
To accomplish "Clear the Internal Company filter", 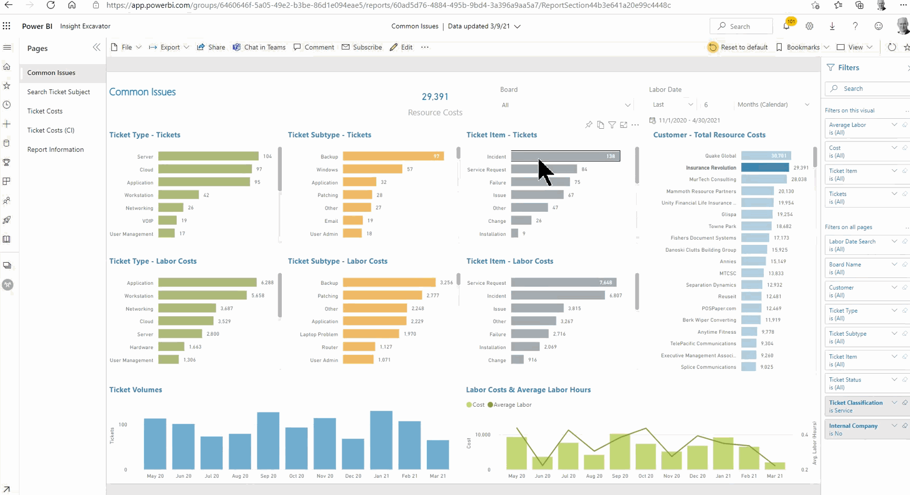I will 905,426.
